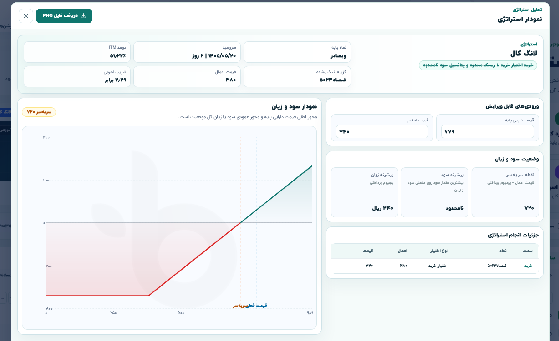
Task: Click the سربه‌سر ۷۲۰ badge above the chart
Action: (x=39, y=112)
